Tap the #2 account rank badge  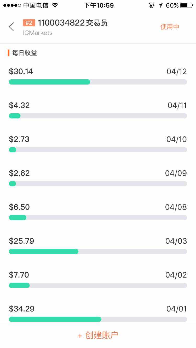29,23
